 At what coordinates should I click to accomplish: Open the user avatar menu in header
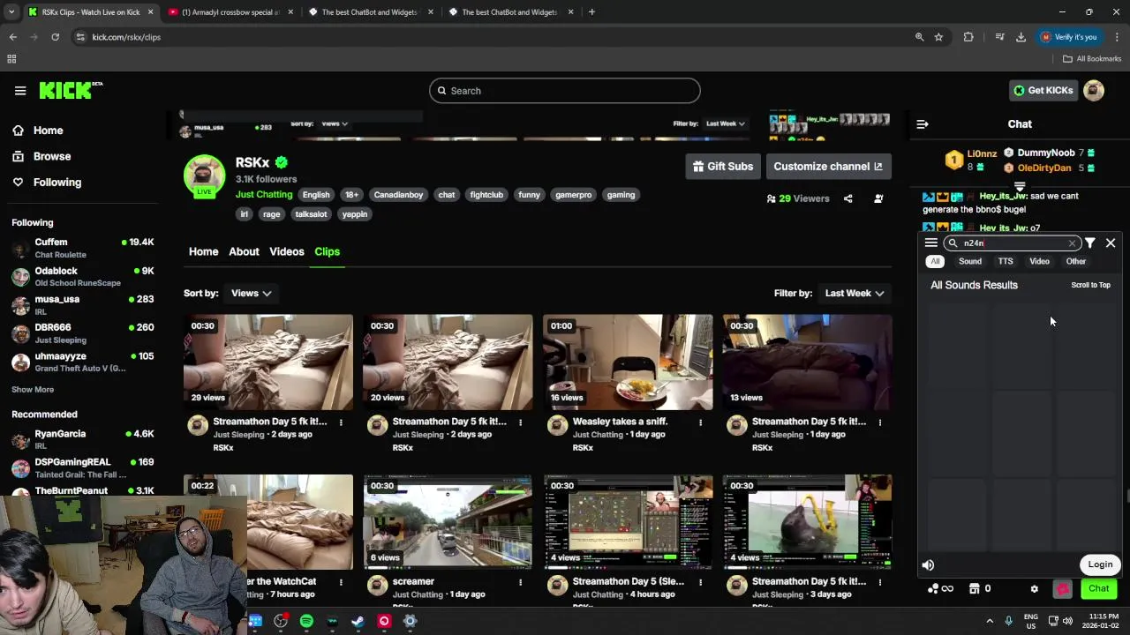[x=1094, y=90]
